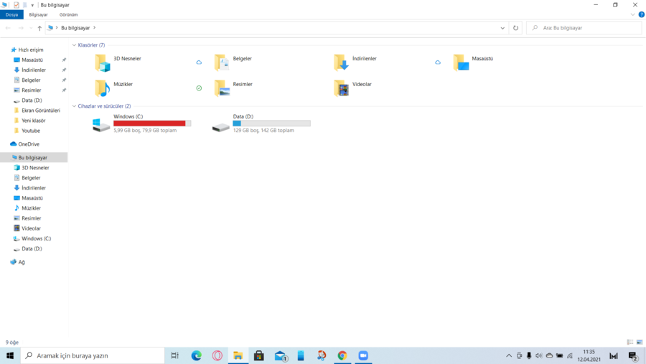The width and height of the screenshot is (646, 364).
Task: Switch to large icons view layout
Action: [x=640, y=342]
